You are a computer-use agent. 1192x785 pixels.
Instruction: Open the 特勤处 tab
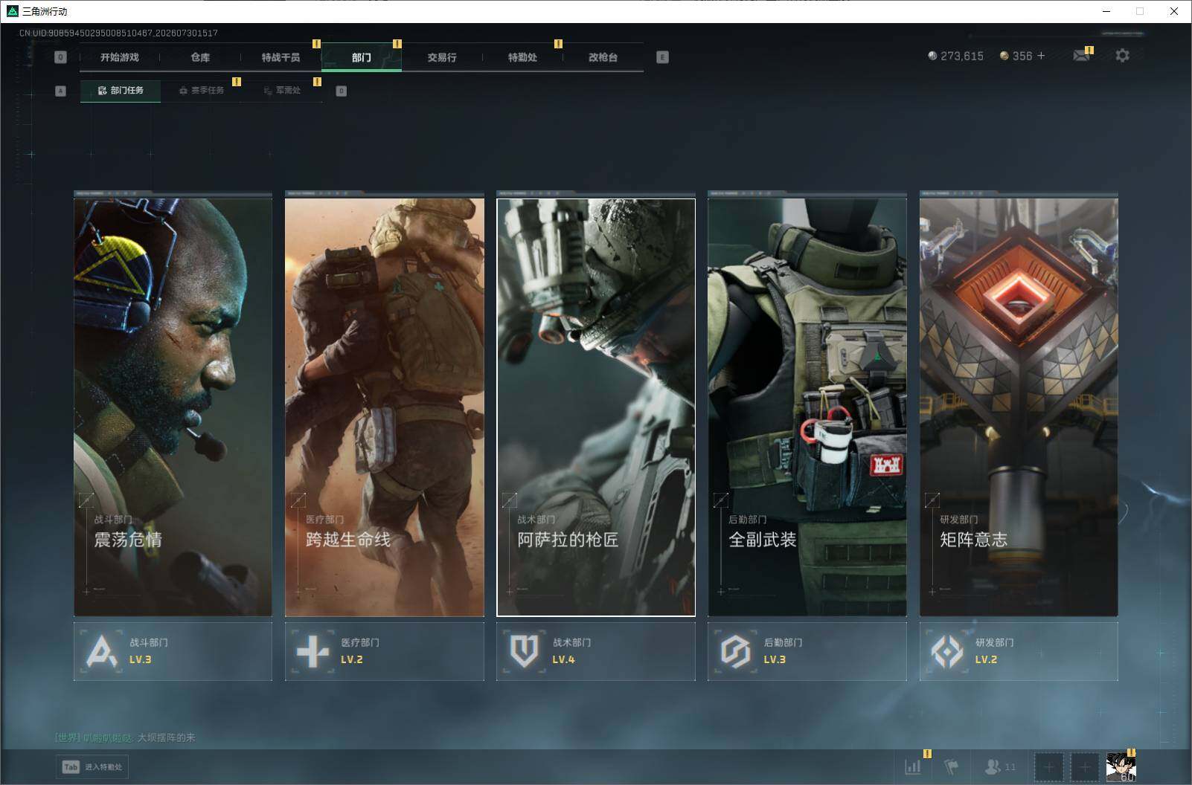pyautogui.click(x=522, y=57)
